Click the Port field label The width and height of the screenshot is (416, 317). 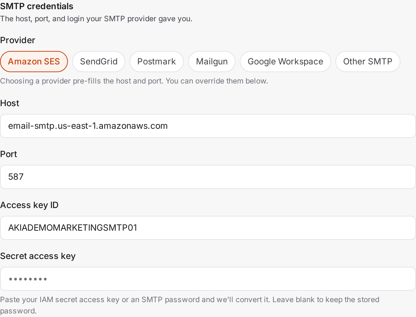(8, 154)
